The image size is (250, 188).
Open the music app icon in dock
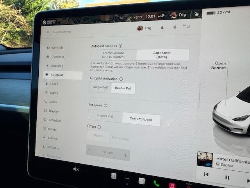click(172, 185)
